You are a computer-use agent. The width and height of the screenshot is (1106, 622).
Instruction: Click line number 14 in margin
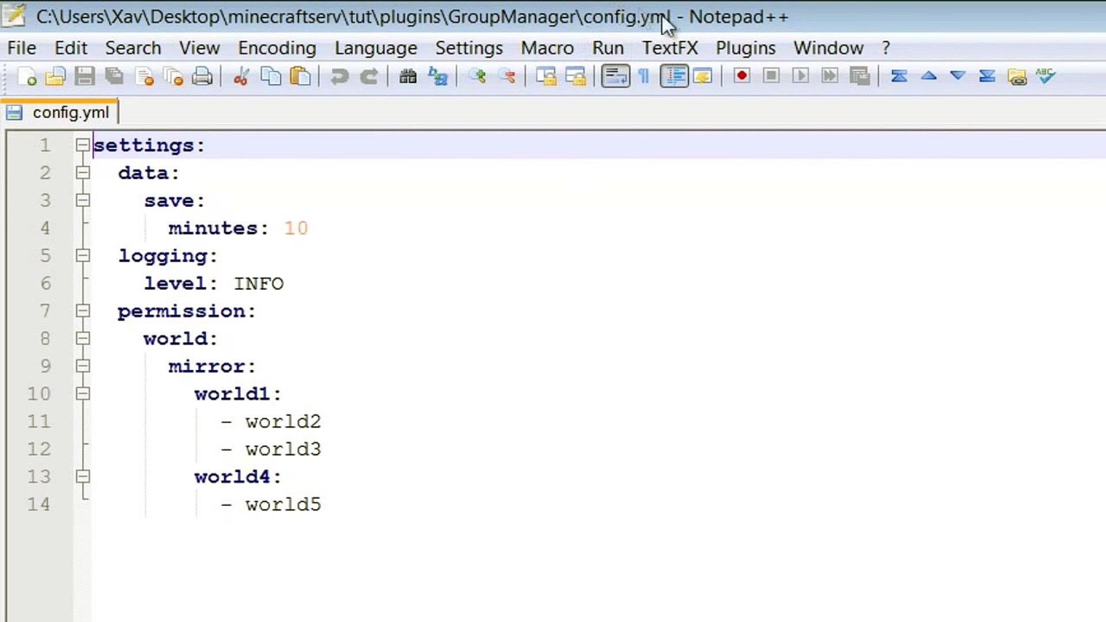(39, 505)
